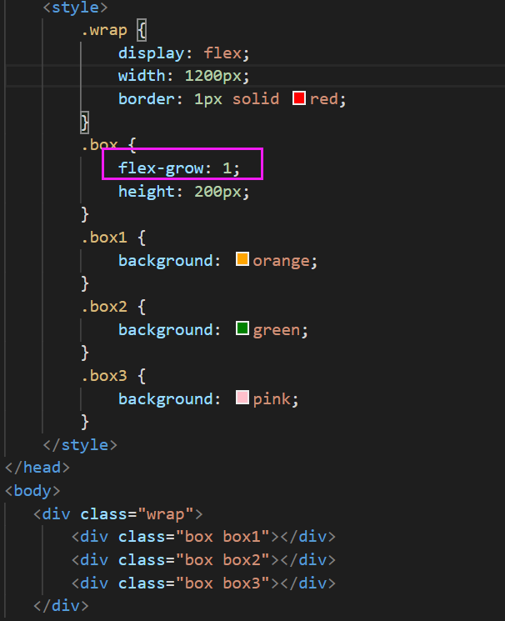Click the 'green' color value text
Screen dimensions: 505x621
[277, 330]
